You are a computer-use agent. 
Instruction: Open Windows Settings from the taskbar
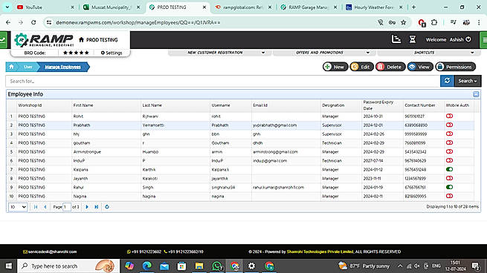coord(251,266)
